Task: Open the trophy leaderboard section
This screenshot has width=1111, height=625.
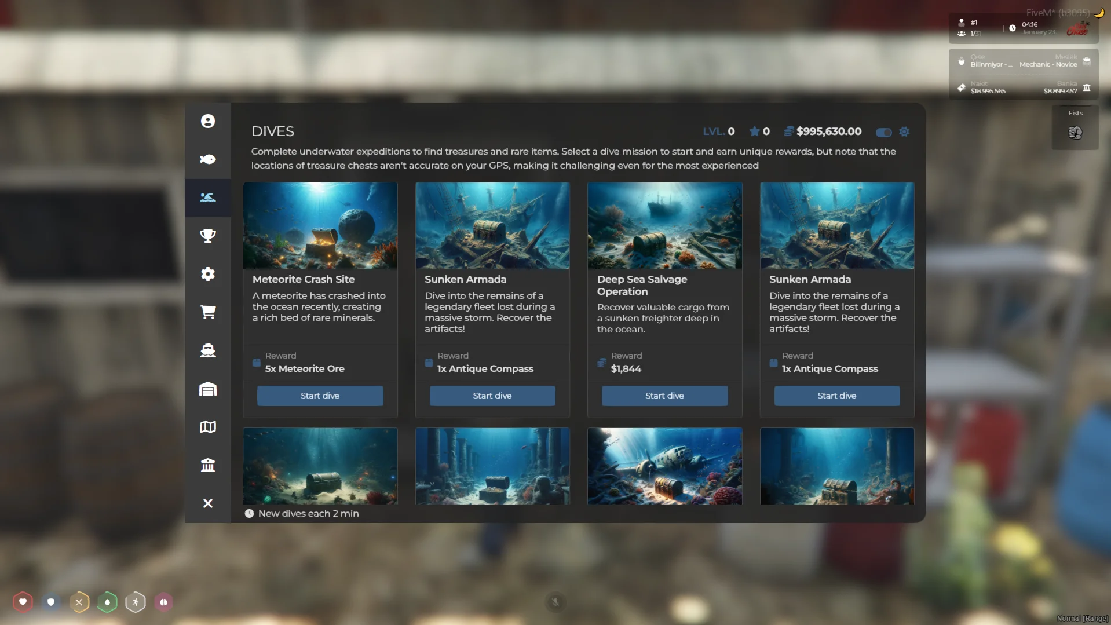Action: point(207,236)
